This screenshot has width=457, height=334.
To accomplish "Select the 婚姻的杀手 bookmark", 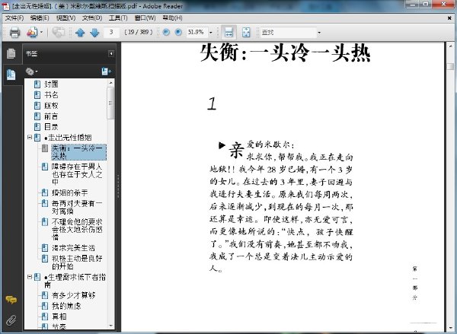I will [x=69, y=192].
